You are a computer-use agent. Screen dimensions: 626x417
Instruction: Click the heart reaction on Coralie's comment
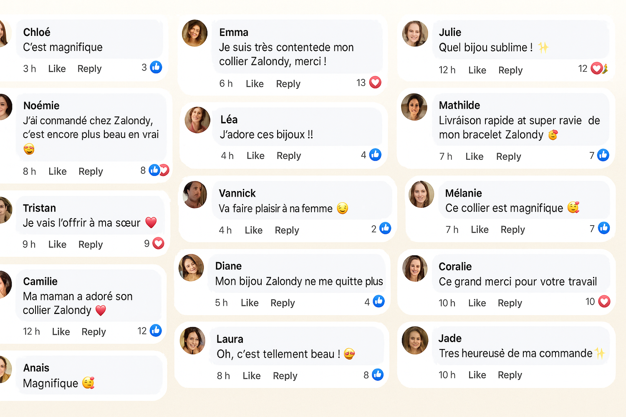pyautogui.click(x=604, y=301)
